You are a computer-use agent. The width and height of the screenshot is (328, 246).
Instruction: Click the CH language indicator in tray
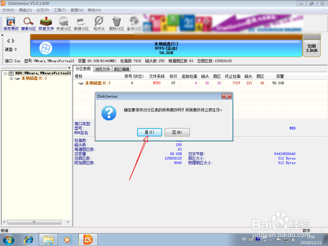coord(244,239)
